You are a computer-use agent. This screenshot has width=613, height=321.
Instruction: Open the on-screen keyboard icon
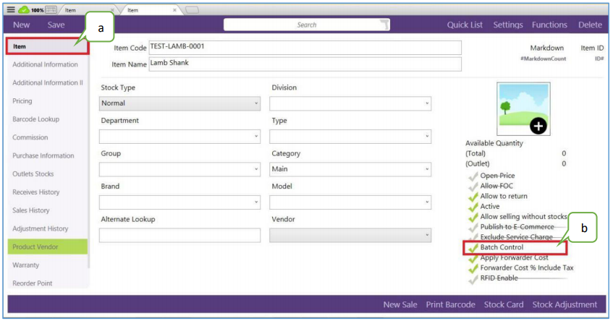click(51, 10)
